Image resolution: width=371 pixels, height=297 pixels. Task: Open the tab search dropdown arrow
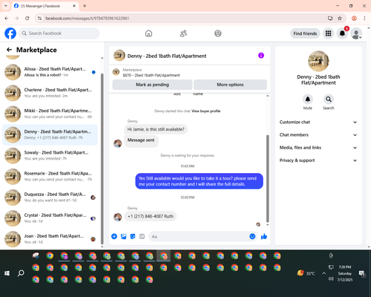pyautogui.click(x=6, y=6)
